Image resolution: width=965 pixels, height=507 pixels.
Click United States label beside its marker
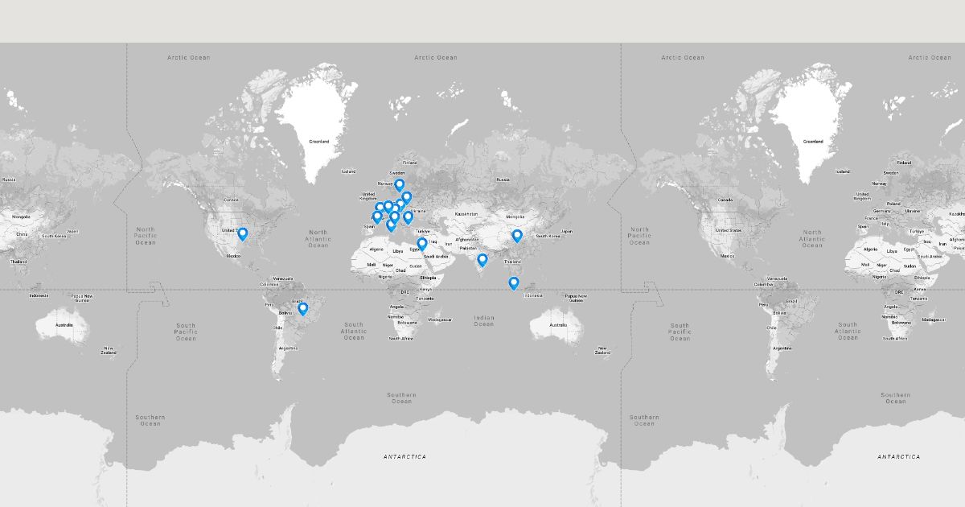pos(228,230)
